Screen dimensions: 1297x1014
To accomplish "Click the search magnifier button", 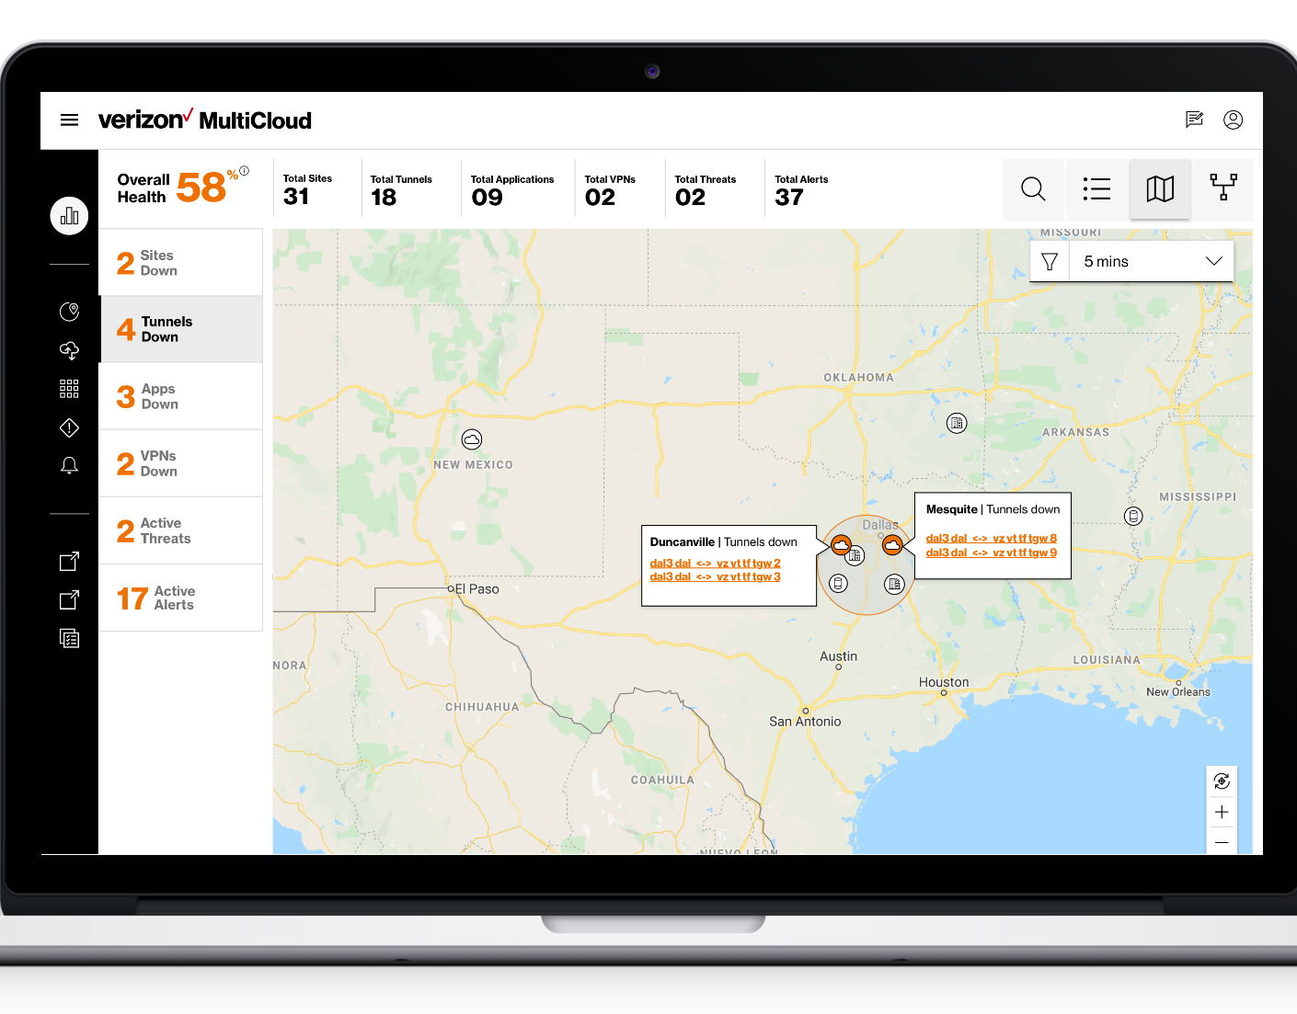I will (x=1033, y=189).
